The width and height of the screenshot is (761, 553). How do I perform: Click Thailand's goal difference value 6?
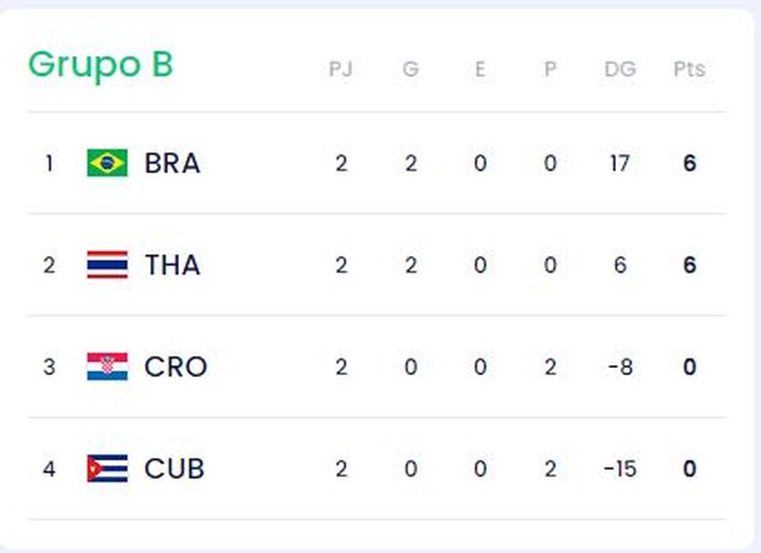619,265
